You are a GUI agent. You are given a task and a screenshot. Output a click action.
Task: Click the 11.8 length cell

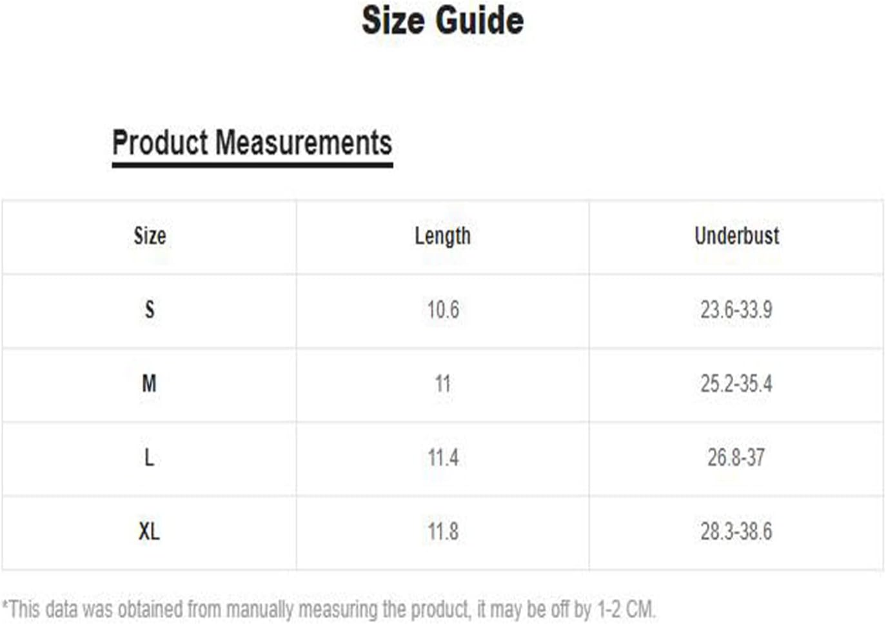[x=443, y=532]
